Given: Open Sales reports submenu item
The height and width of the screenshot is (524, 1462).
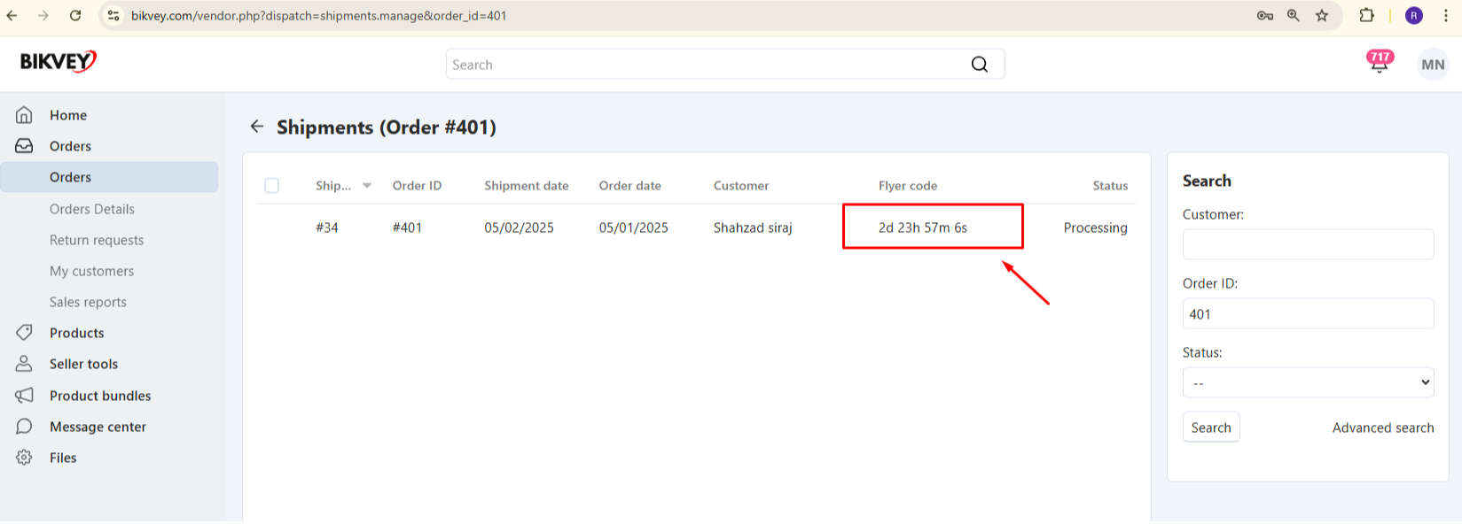Looking at the screenshot, I should click(88, 302).
